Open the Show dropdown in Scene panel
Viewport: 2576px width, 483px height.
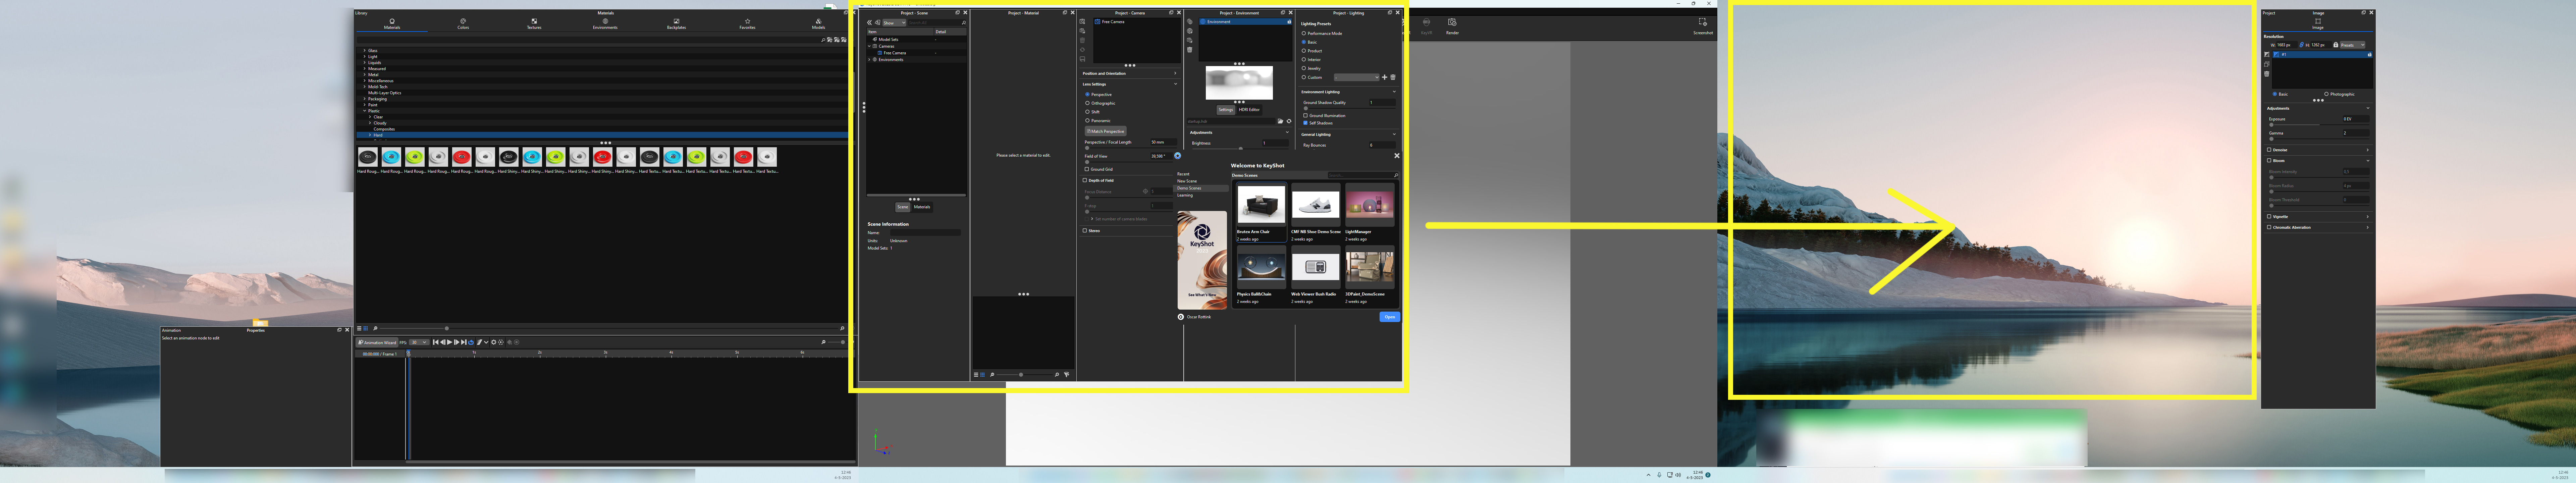point(895,23)
